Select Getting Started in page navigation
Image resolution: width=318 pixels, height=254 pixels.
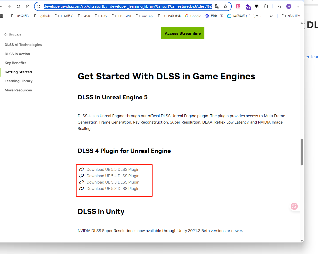click(18, 72)
